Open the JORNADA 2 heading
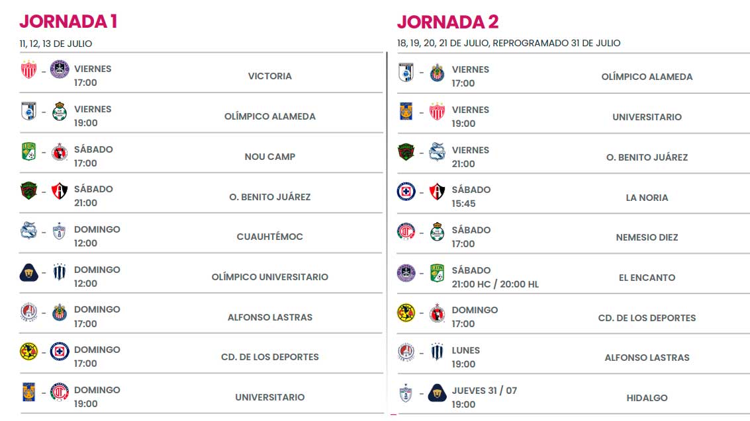Screen dimensions: 750x421 click(447, 21)
